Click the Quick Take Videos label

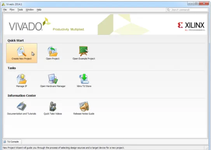53,114
